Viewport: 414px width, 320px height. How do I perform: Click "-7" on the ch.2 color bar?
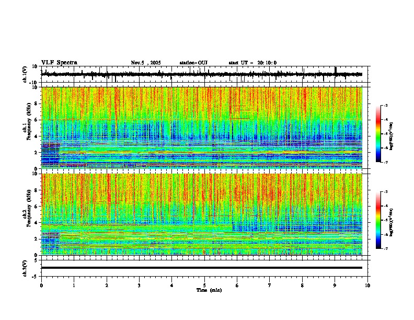[385, 249]
